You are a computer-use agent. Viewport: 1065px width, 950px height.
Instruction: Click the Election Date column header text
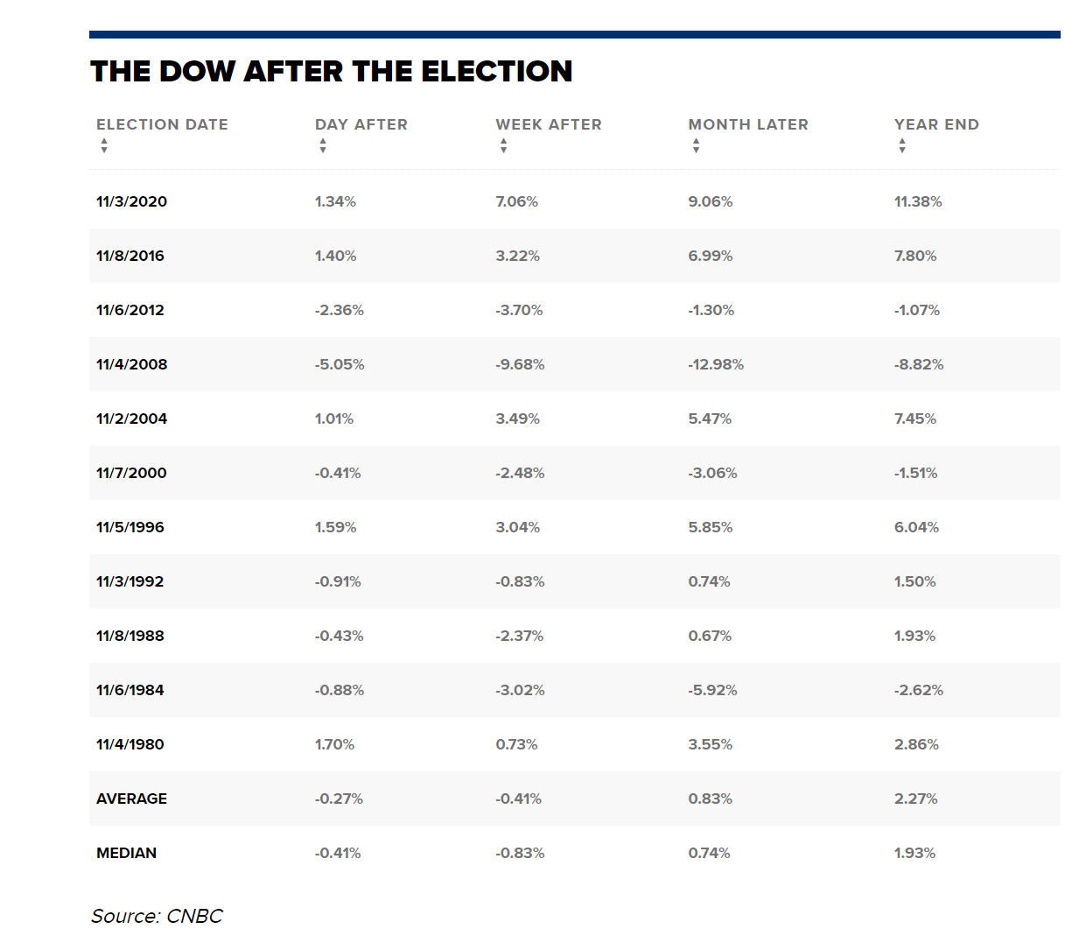(162, 124)
